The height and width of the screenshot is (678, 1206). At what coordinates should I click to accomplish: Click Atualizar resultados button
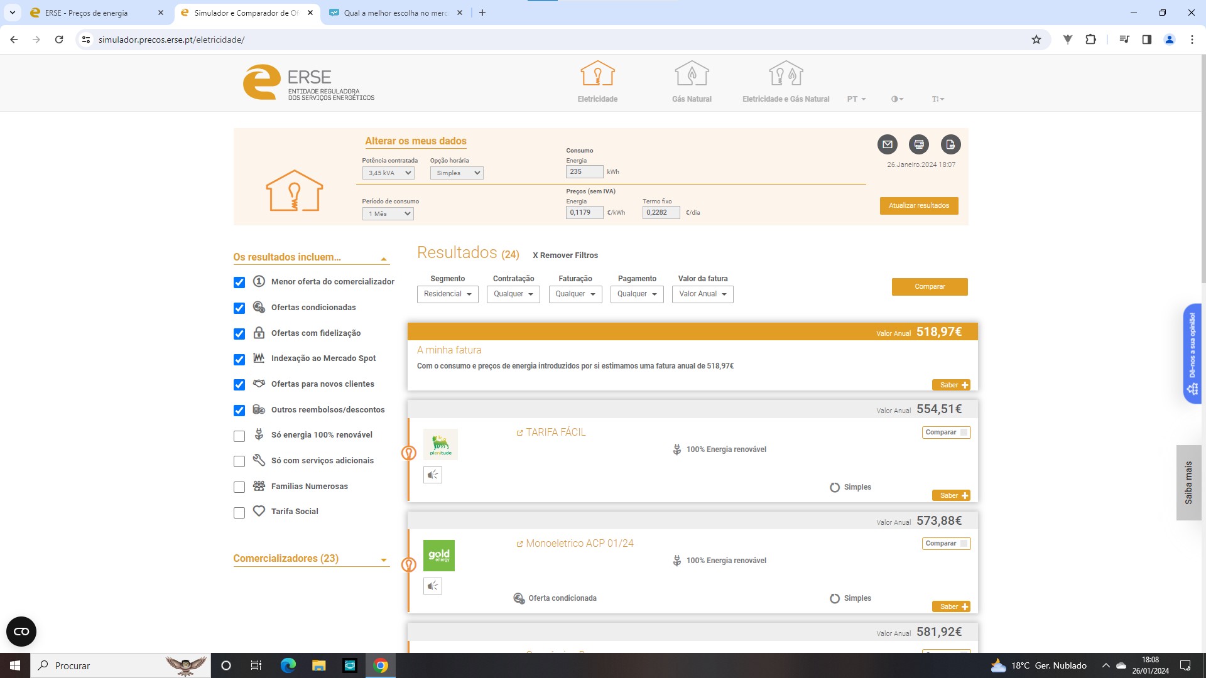(x=918, y=206)
